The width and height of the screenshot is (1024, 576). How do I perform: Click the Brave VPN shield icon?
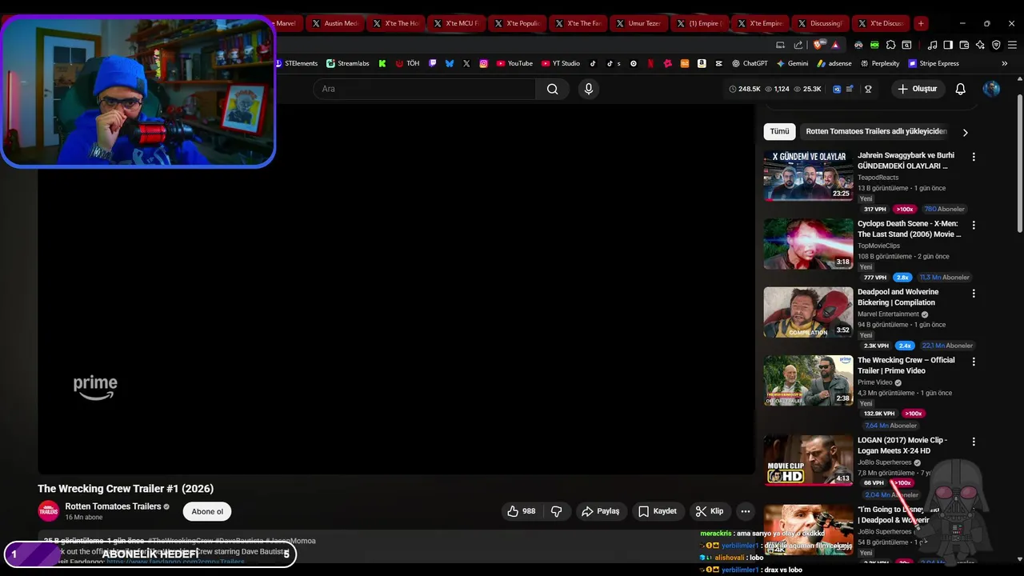(996, 45)
